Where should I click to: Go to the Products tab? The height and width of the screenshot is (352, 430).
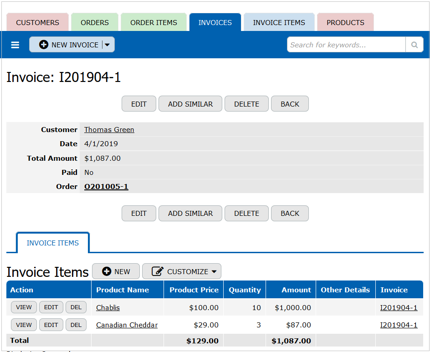tap(345, 22)
